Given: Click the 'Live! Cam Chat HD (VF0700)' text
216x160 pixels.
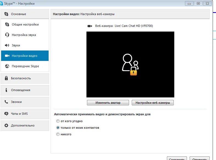Looking at the screenshot, I should [x=134, y=26].
